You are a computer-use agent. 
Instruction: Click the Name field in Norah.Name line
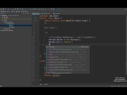(x=58, y=42)
